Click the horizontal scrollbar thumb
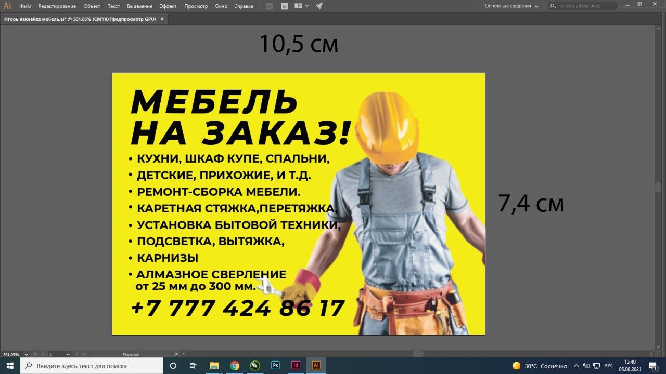 418,354
